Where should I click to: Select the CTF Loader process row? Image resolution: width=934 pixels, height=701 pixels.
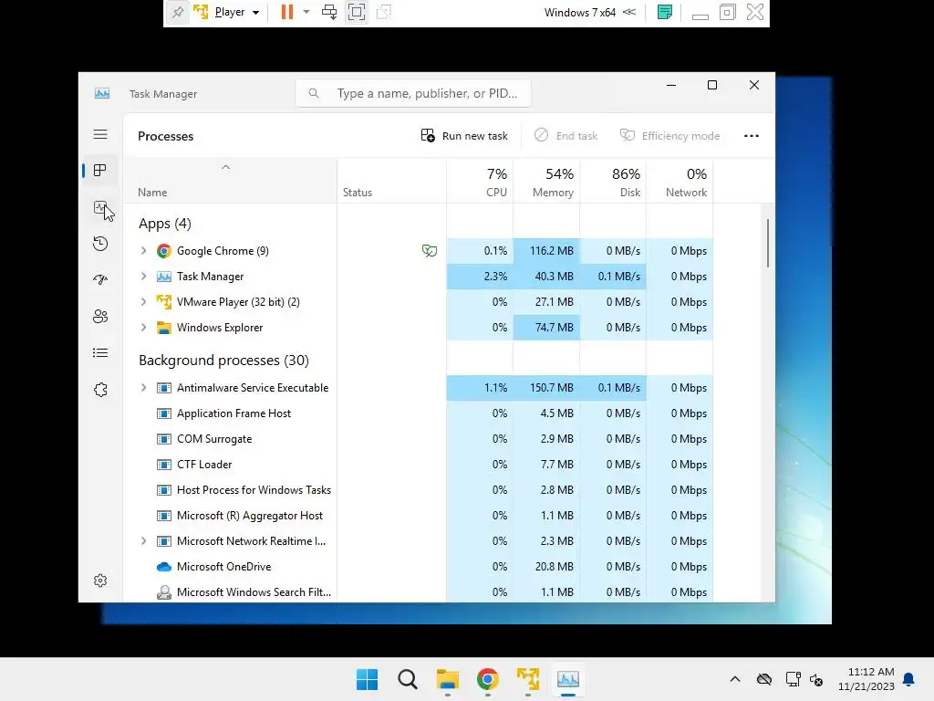coord(418,465)
